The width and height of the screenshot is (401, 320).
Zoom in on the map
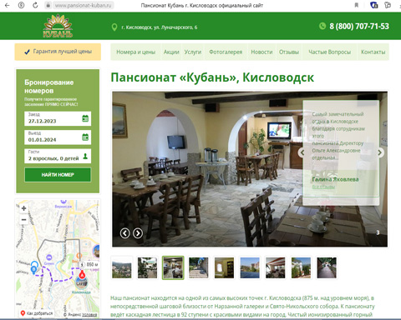click(23, 208)
